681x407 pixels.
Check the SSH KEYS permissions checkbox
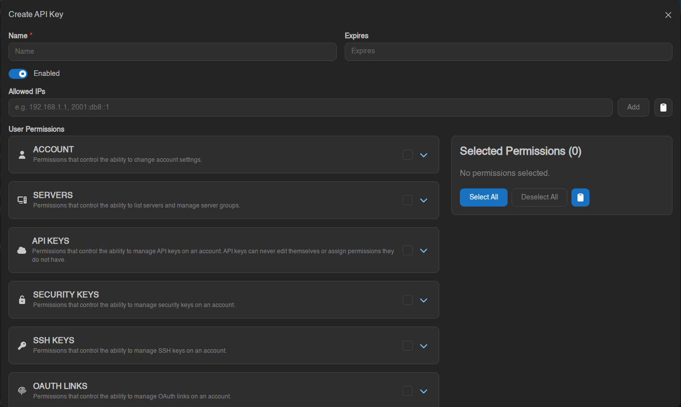coord(408,346)
